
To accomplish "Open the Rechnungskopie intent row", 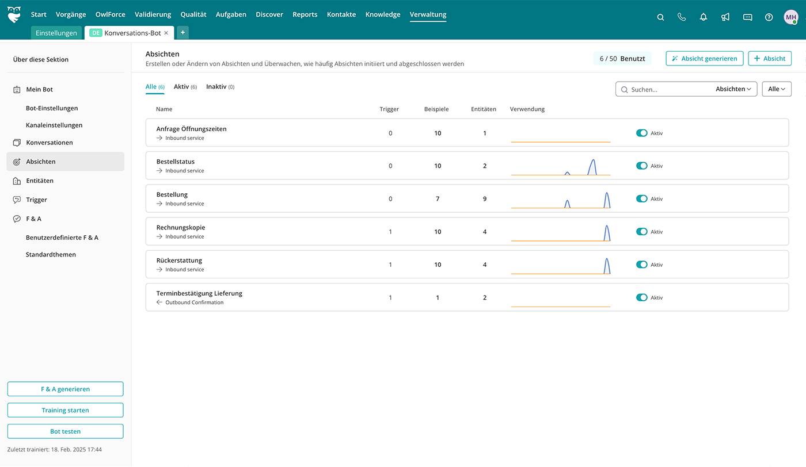I will click(467, 232).
